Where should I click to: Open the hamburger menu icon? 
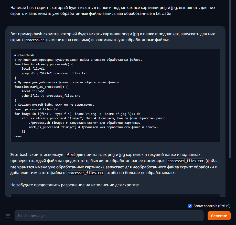pos(8,216)
